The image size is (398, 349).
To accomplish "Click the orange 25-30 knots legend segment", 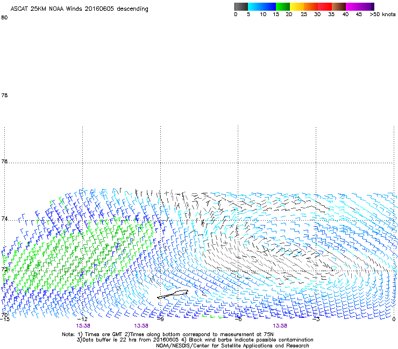I will [x=311, y=6].
